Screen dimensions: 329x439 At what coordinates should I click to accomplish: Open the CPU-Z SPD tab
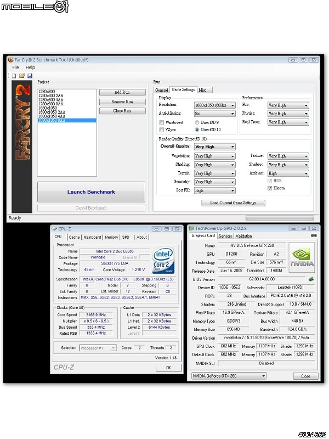point(126,237)
